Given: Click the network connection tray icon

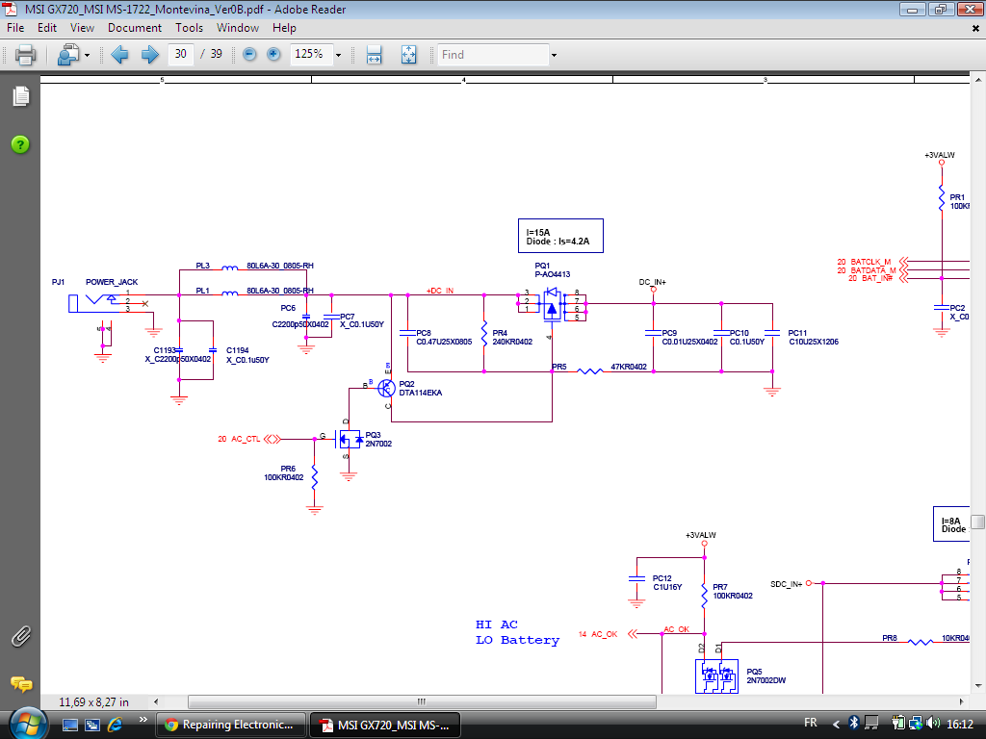Looking at the screenshot, I should point(916,724).
